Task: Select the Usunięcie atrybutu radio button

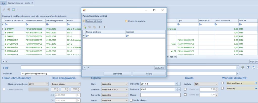Action: (x=126, y=21)
